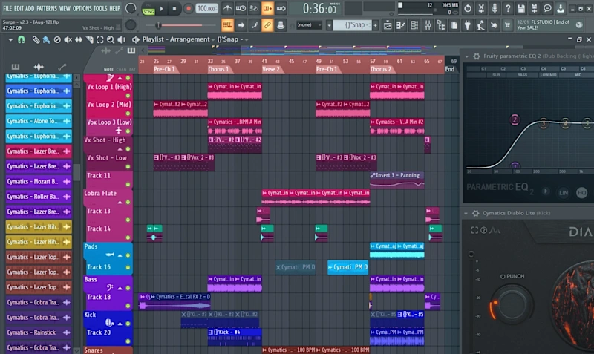Toggle the metronome icon
The image size is (594, 354).
click(228, 8)
